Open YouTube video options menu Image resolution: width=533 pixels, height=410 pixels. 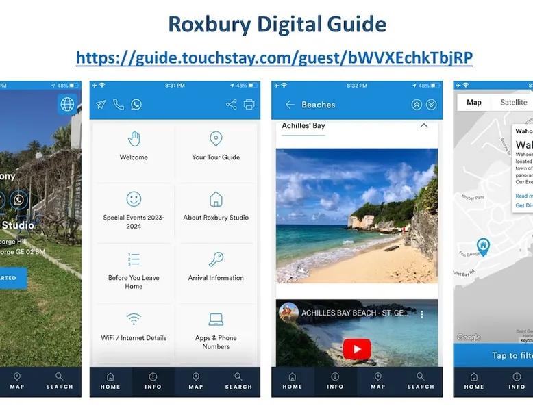(422, 314)
